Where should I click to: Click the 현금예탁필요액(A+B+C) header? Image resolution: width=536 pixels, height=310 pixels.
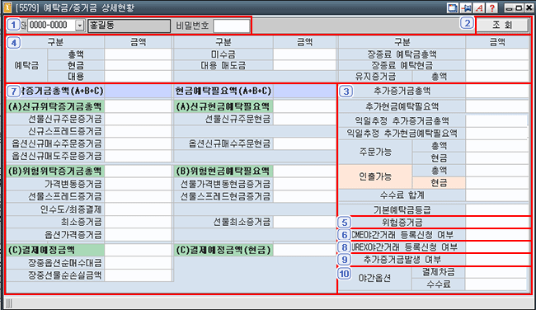223,91
